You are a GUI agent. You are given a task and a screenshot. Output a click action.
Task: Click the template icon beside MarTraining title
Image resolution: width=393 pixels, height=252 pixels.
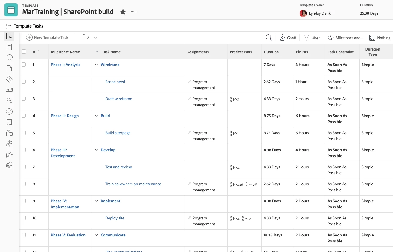pyautogui.click(x=11, y=10)
